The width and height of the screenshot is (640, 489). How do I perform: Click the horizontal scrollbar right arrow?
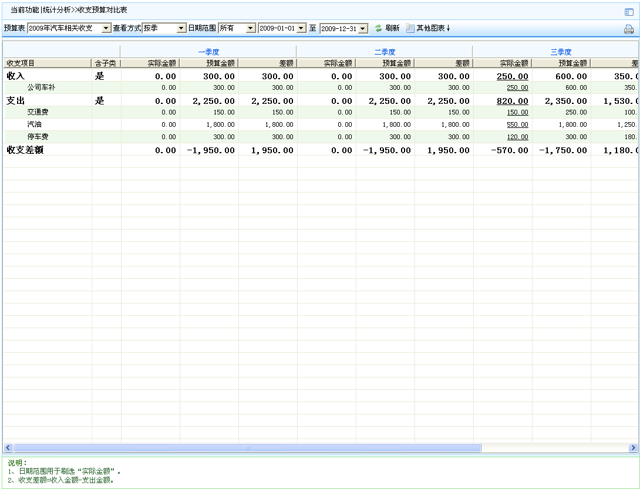click(x=633, y=448)
